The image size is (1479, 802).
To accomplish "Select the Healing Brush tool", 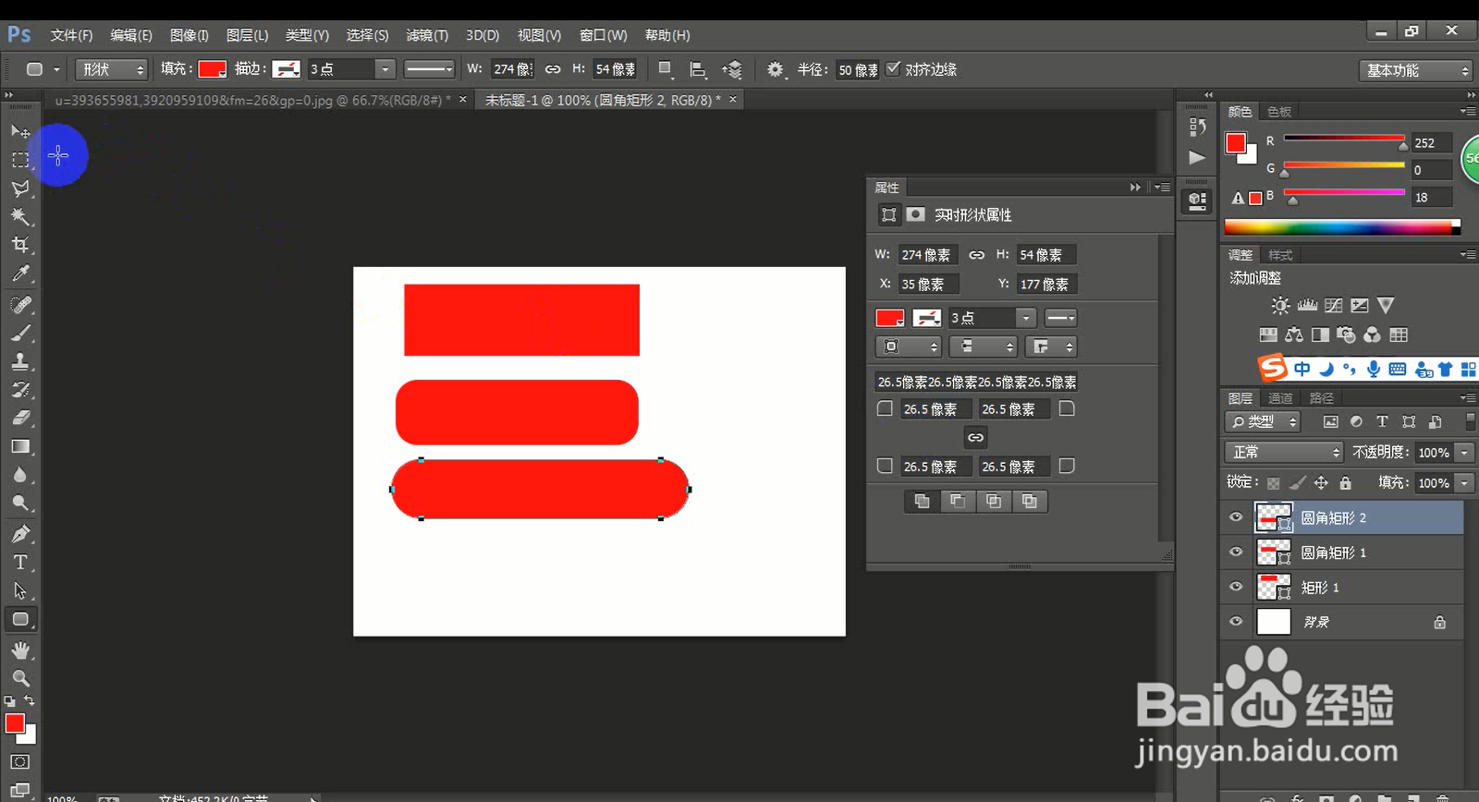I will 20,305.
